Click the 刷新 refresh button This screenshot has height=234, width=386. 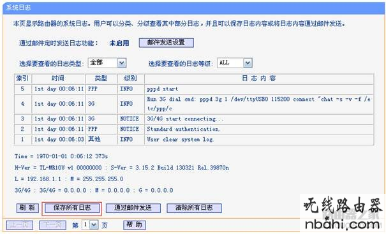pos(27,208)
